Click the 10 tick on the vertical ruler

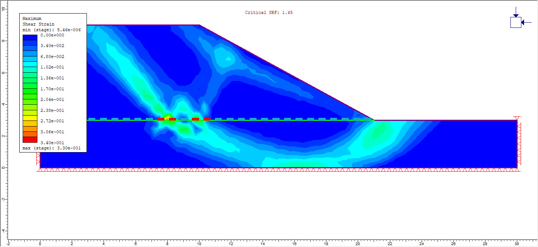(3, 8)
